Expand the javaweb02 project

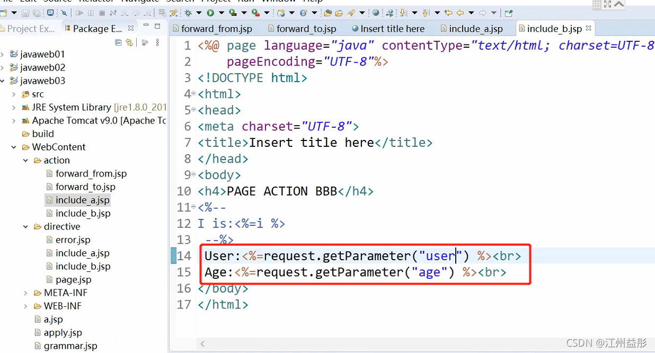coord(3,67)
